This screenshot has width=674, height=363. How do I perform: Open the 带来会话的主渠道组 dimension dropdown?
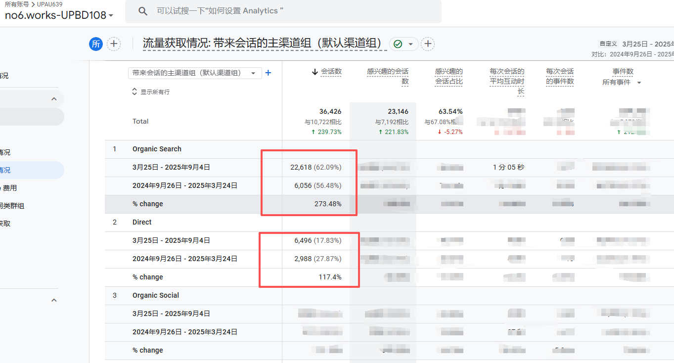(x=194, y=73)
